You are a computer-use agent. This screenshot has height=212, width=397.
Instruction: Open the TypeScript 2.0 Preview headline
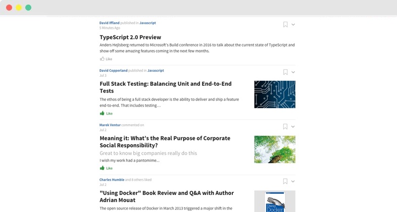(x=130, y=37)
